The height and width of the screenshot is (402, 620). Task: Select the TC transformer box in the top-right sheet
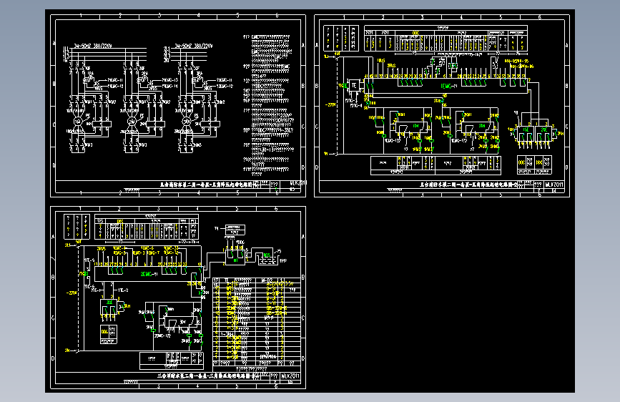(354, 85)
